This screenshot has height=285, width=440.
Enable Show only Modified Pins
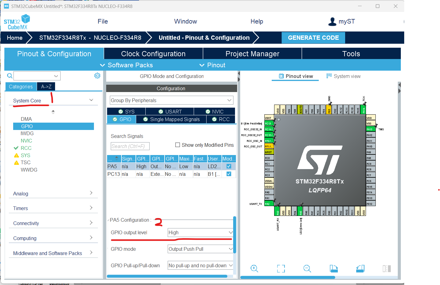(x=177, y=145)
